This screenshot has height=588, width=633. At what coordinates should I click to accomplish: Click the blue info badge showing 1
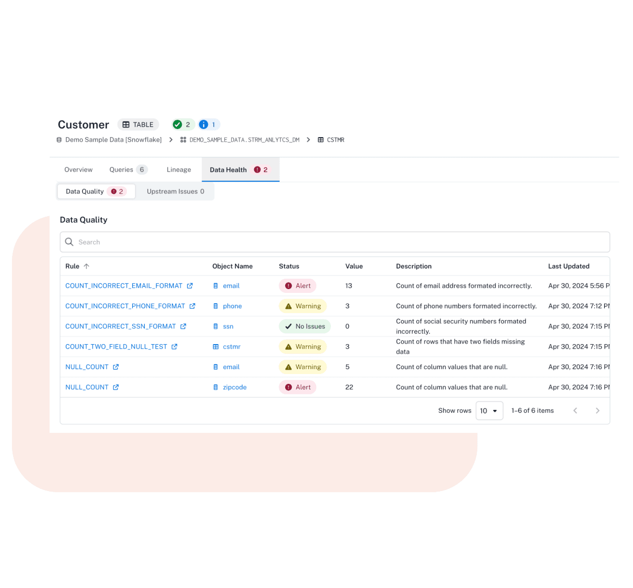point(208,124)
